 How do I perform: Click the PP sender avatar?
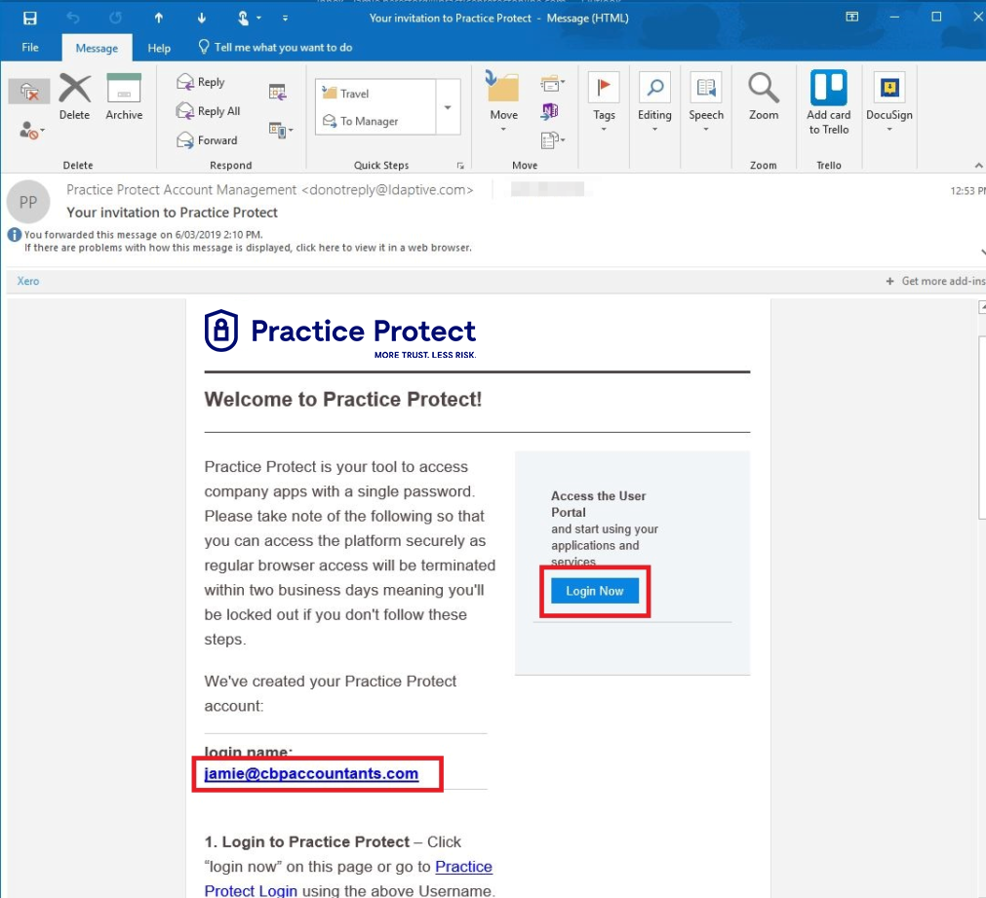point(28,202)
